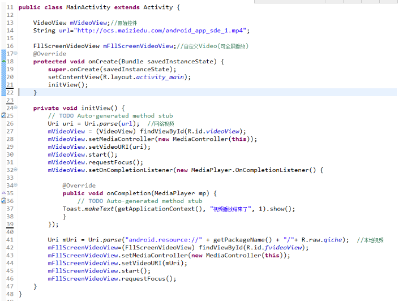This screenshot has width=403, height=306.
Task: Click the override indicator on line 35
Action: (3, 193)
